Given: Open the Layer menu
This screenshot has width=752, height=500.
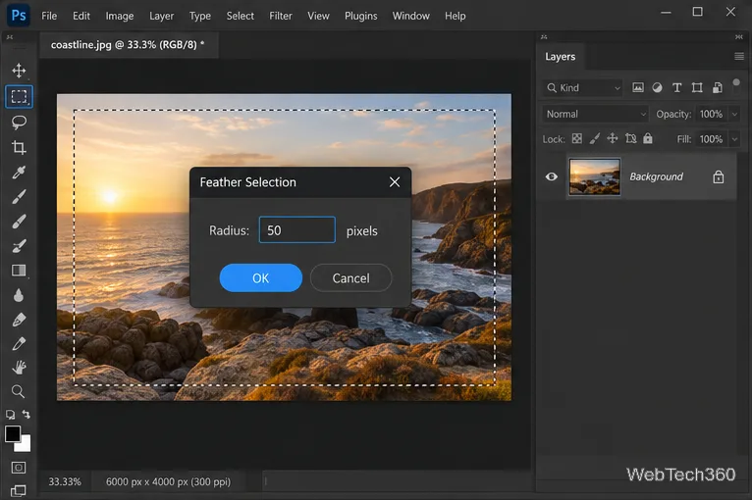Looking at the screenshot, I should (161, 16).
